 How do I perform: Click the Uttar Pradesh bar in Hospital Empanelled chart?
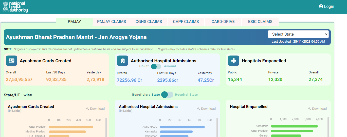point(292,131)
